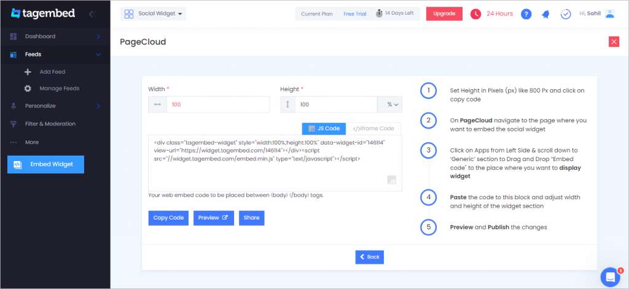Click the stopwatch icon by 14 Days Left
629x289 pixels.
[x=379, y=14]
